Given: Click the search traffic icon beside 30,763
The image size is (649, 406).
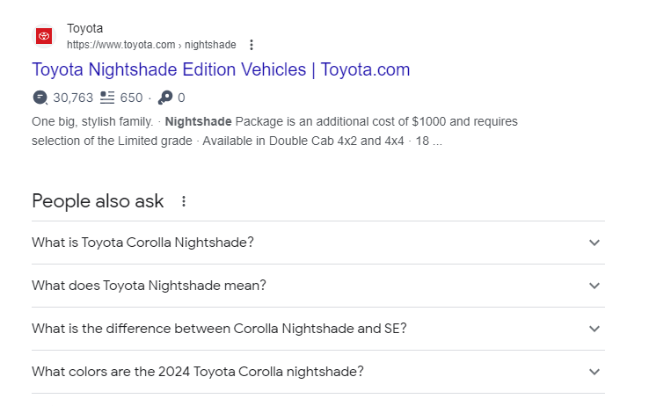Looking at the screenshot, I should click(40, 98).
